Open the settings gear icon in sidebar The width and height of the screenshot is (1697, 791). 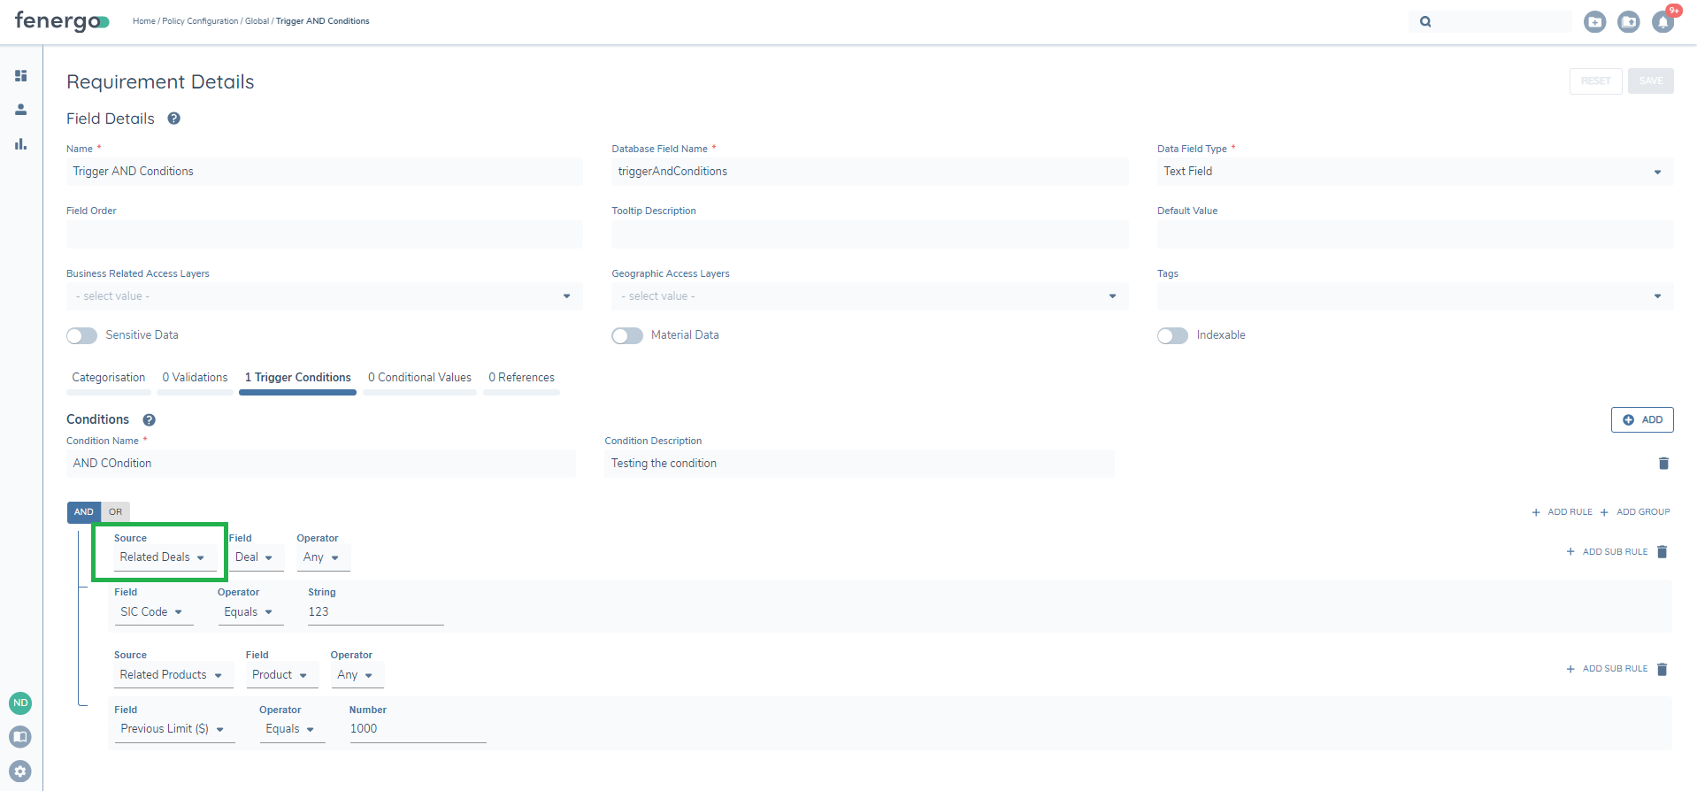coord(20,771)
